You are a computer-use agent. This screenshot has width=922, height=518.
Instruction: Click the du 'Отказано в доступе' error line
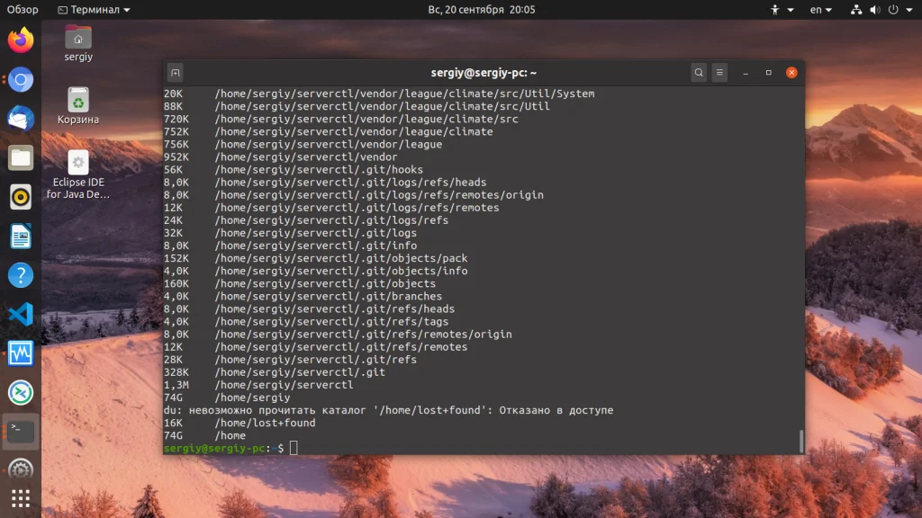coord(388,410)
